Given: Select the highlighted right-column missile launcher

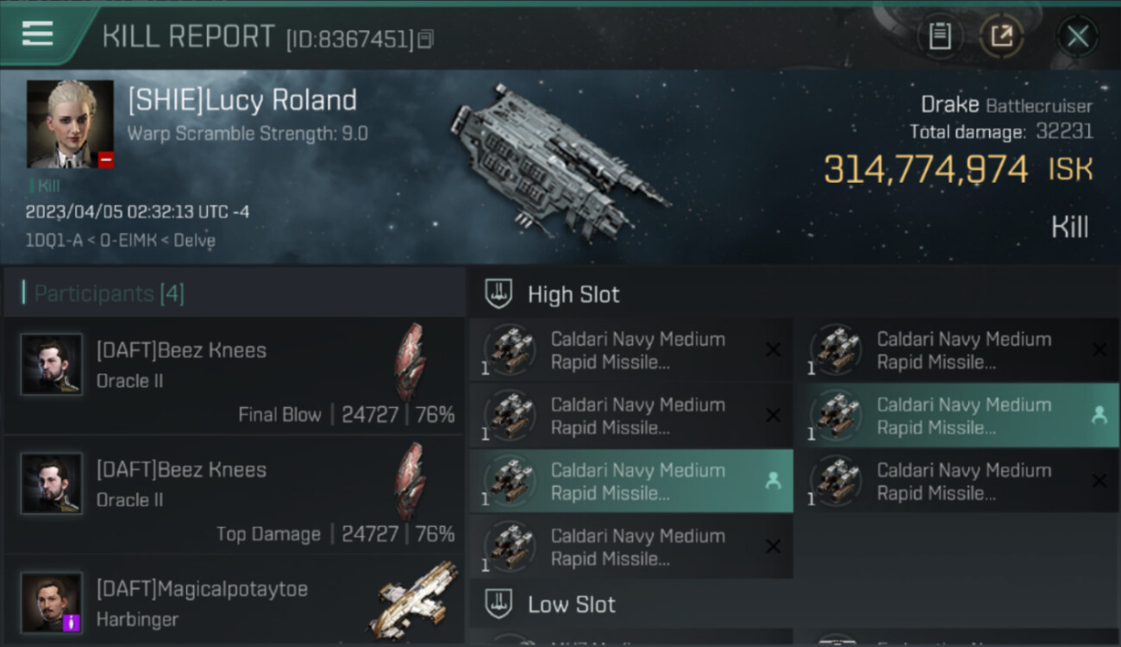Looking at the screenshot, I should 956,416.
